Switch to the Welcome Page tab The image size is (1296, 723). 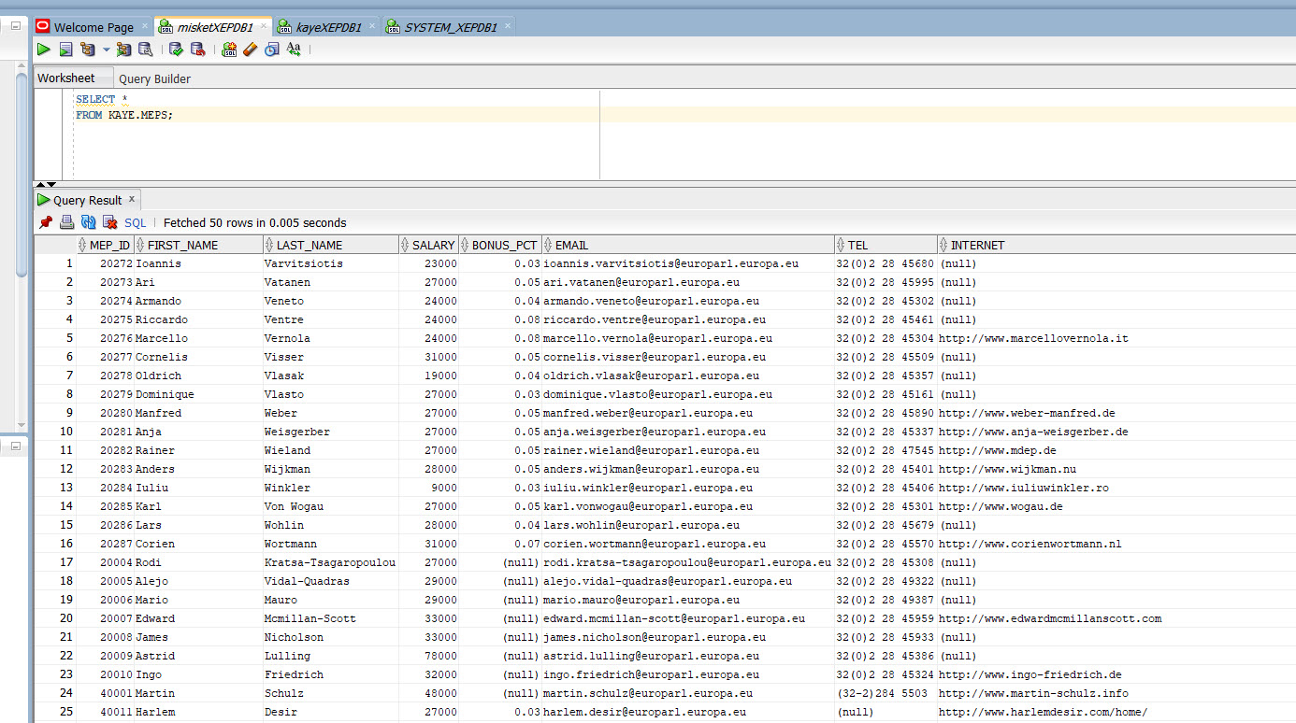tap(94, 27)
